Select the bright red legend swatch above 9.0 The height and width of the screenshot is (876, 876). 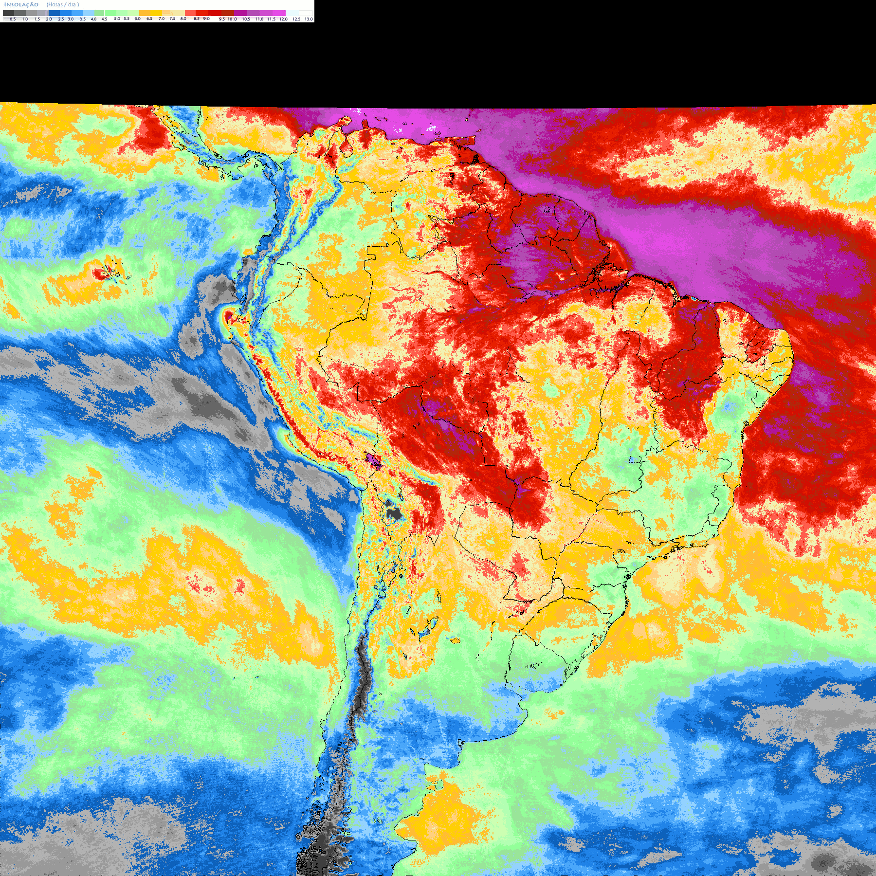202,13
